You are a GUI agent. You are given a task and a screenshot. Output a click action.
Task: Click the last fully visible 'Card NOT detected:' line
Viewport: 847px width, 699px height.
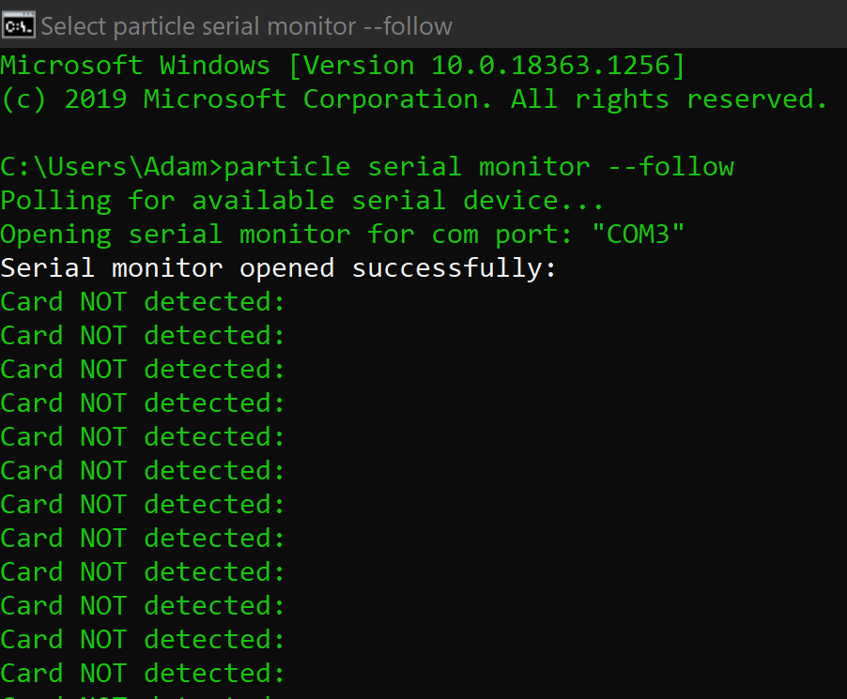coord(143,674)
